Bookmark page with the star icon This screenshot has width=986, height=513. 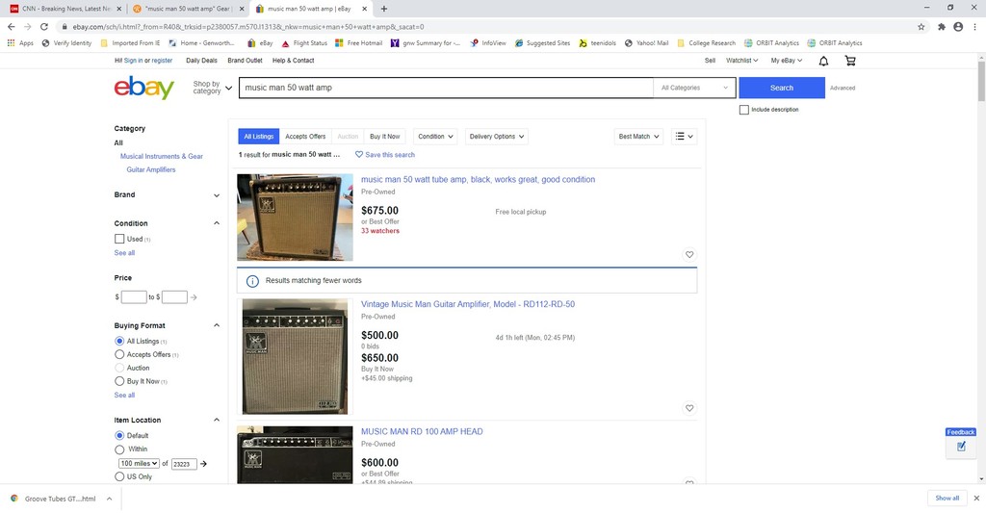pyautogui.click(x=921, y=27)
